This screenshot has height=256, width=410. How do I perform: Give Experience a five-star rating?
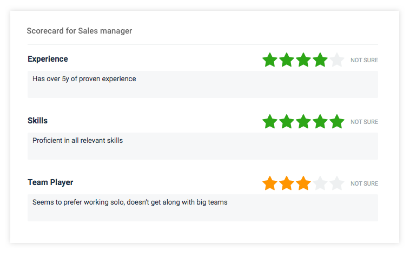pyautogui.click(x=337, y=60)
